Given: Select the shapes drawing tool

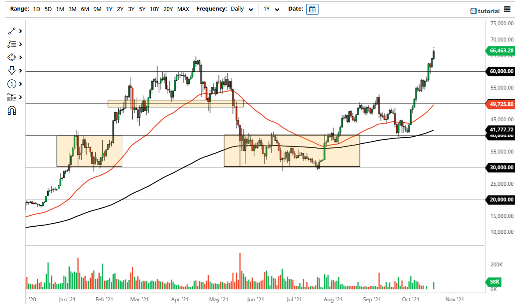Looking at the screenshot, I should (x=11, y=57).
